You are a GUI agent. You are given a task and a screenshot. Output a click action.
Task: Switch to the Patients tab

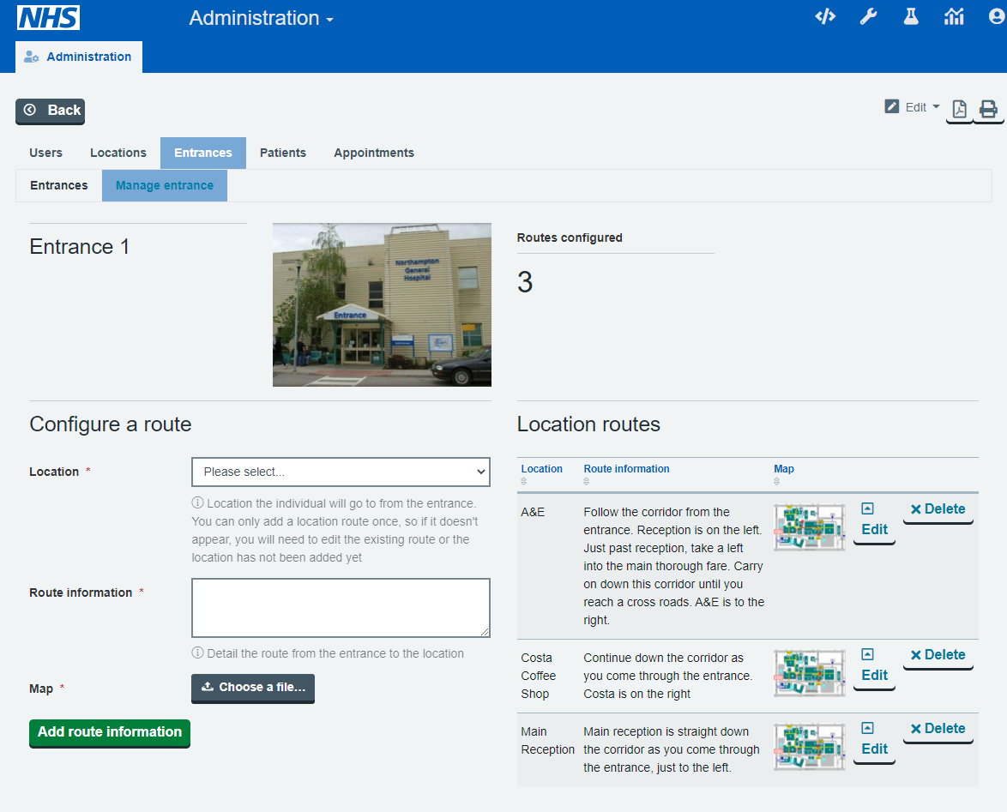coord(282,153)
